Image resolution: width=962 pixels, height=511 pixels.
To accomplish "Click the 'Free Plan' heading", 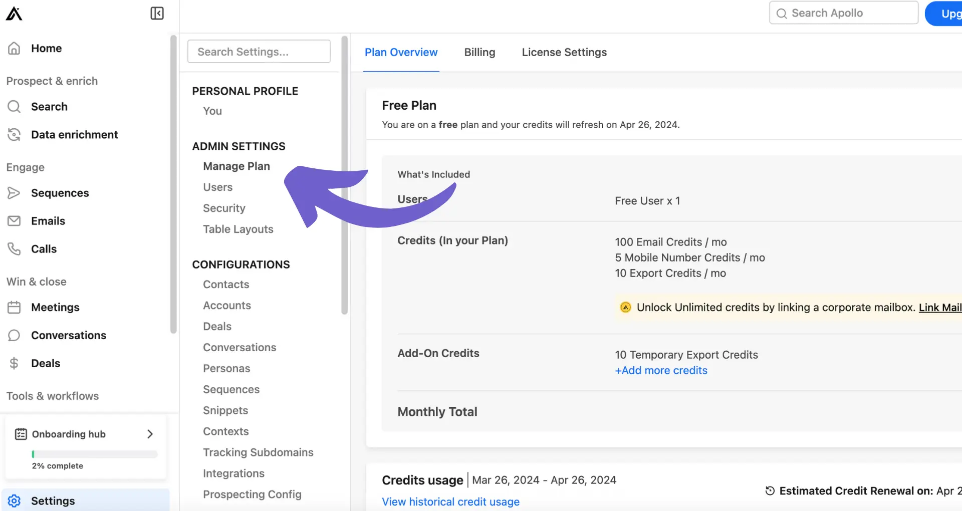I will (409, 105).
